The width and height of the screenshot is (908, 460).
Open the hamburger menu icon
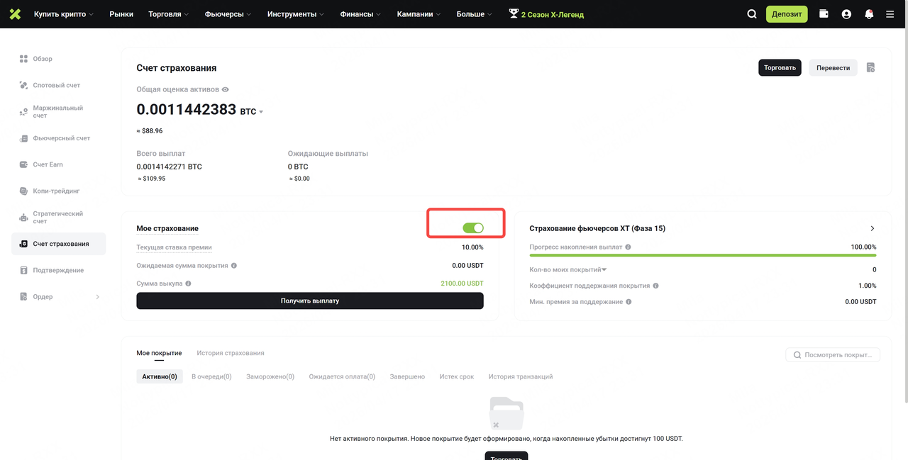click(890, 14)
